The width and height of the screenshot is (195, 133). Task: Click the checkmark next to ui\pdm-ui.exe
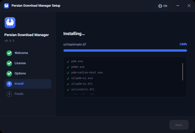[68, 79]
